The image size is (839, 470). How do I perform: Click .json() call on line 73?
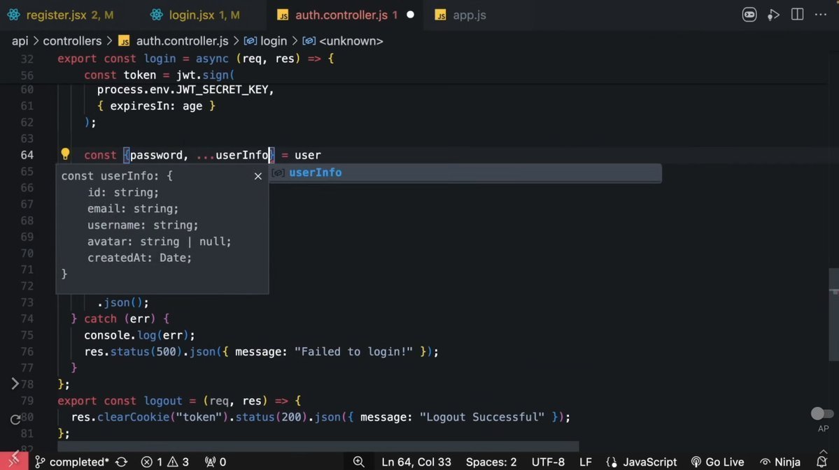click(122, 302)
